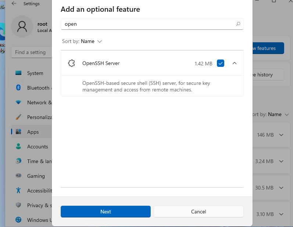This screenshot has width=293, height=227.
Task: Open Time & language settings category
Action: (31, 161)
